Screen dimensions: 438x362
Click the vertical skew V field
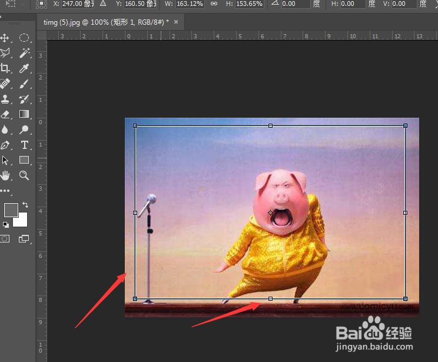(404, 4)
